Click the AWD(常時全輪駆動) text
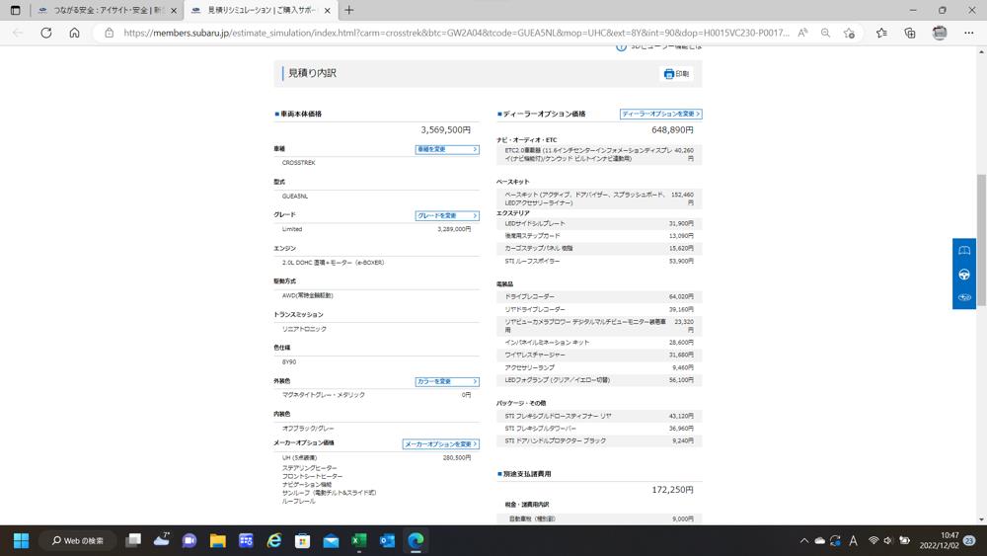Viewport: 987px width, 556px height. click(x=307, y=295)
